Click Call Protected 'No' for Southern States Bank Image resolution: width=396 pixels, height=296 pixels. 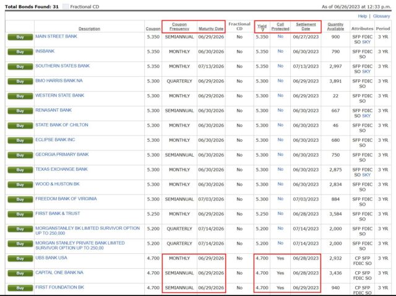280,66
